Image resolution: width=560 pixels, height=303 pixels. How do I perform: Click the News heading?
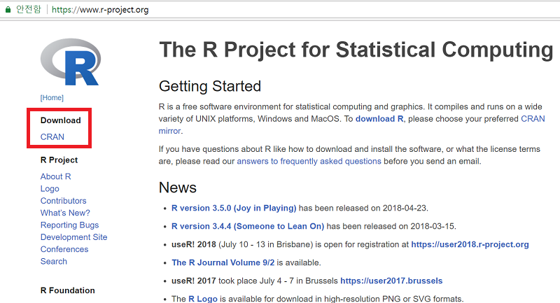pos(178,188)
